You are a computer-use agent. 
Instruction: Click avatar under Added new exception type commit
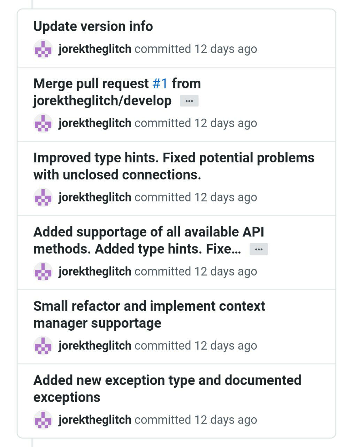[x=43, y=420]
